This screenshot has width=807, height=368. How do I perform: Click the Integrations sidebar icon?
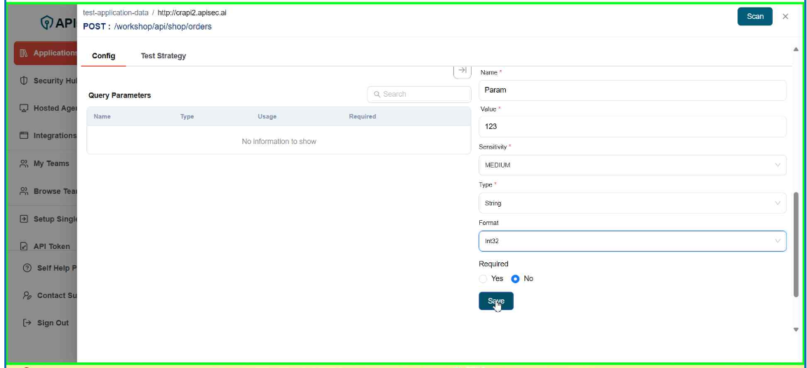pos(24,135)
